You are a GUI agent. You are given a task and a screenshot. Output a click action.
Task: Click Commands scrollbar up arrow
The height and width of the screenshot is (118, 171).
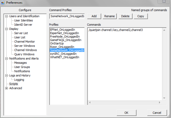pos(164,30)
